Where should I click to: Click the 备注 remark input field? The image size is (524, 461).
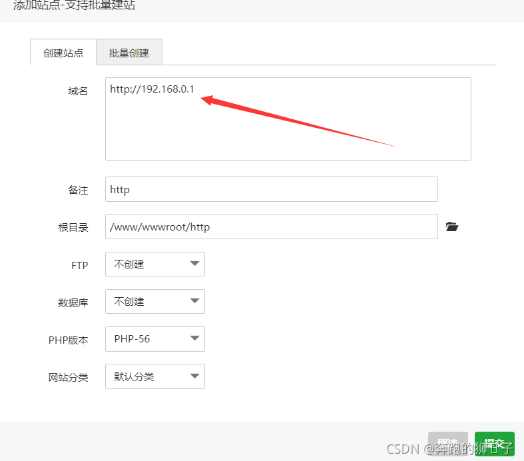tap(272, 189)
